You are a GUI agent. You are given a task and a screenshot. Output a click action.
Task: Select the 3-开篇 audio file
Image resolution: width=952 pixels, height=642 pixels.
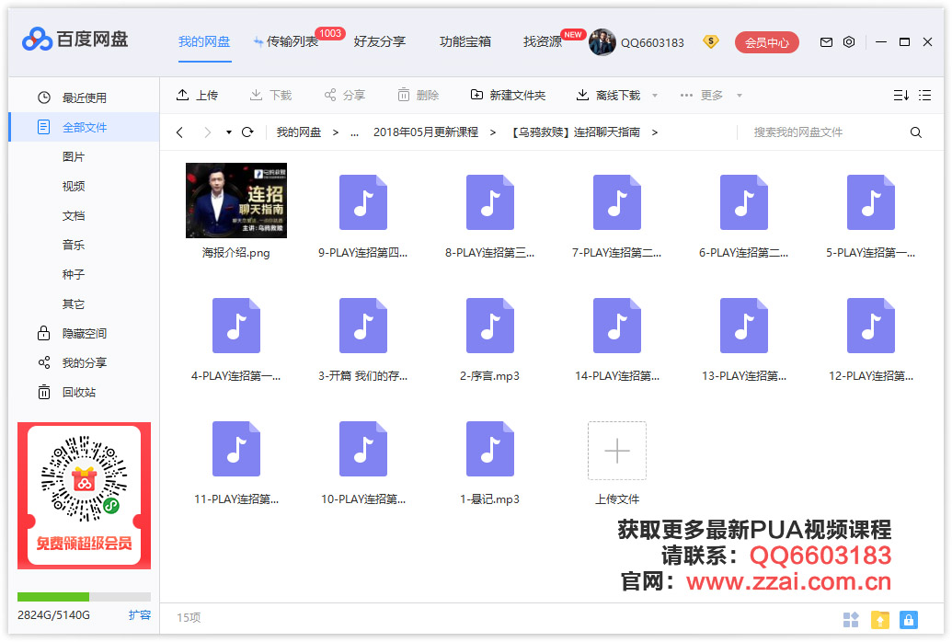(x=363, y=326)
